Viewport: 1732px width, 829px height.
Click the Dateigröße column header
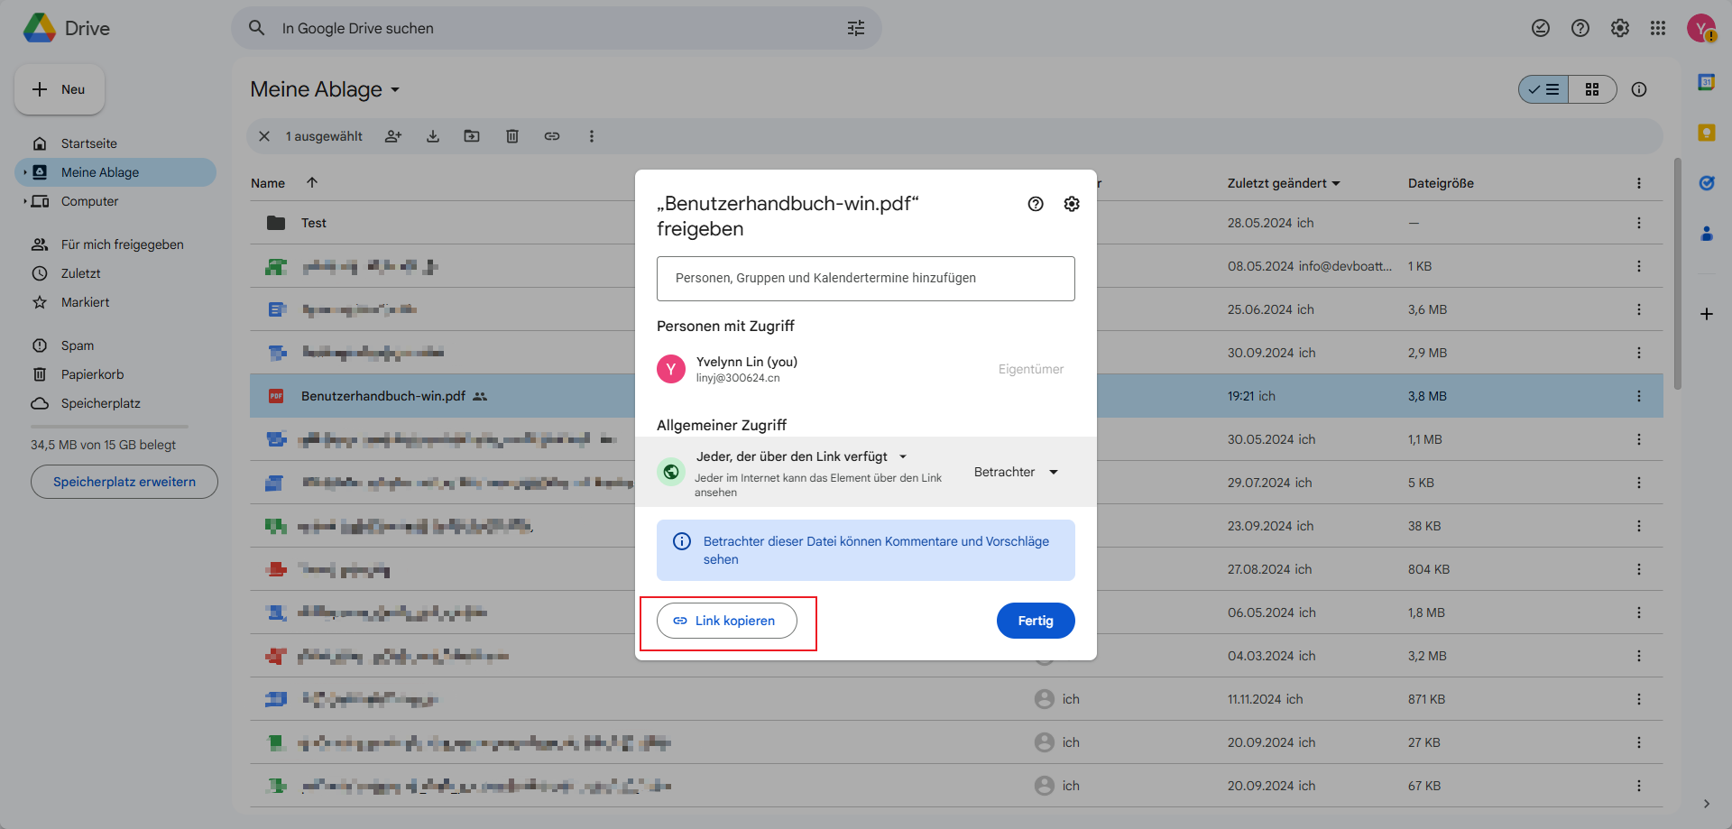(1441, 183)
